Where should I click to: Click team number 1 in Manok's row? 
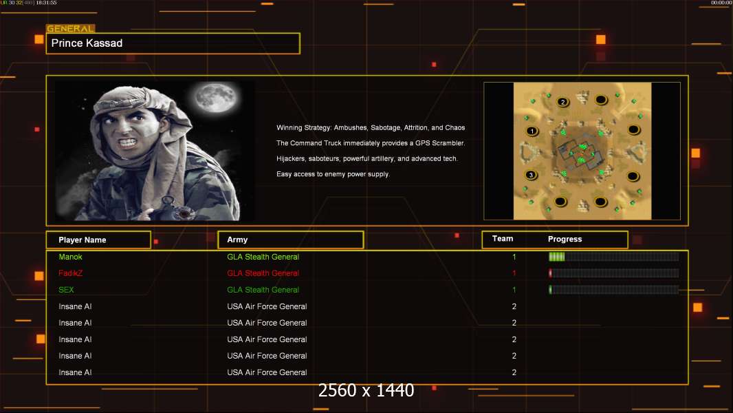pyautogui.click(x=514, y=257)
